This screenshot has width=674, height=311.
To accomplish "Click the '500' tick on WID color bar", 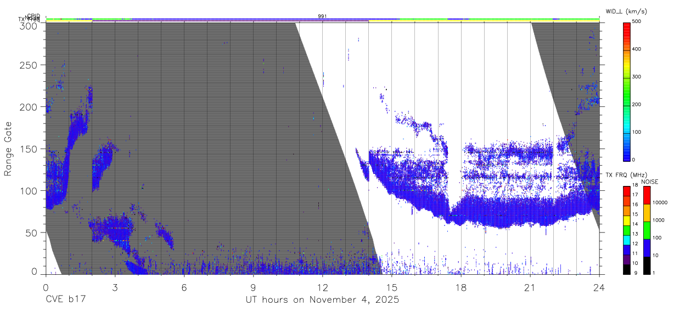I will 637,22.
